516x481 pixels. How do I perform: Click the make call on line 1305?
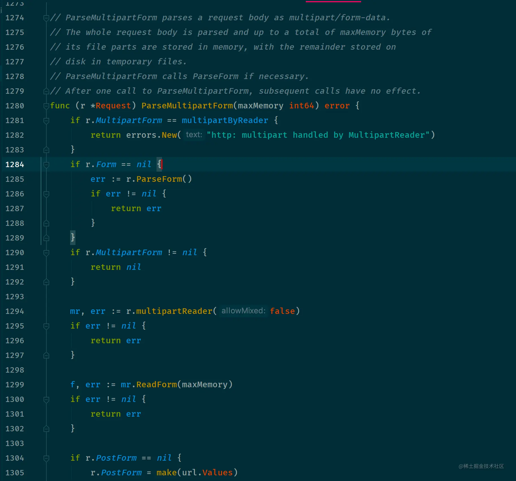pos(166,473)
